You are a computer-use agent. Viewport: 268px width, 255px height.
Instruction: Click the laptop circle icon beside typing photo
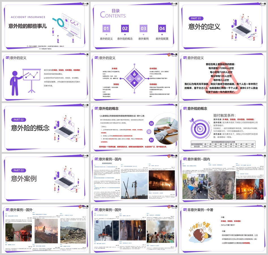152,123
